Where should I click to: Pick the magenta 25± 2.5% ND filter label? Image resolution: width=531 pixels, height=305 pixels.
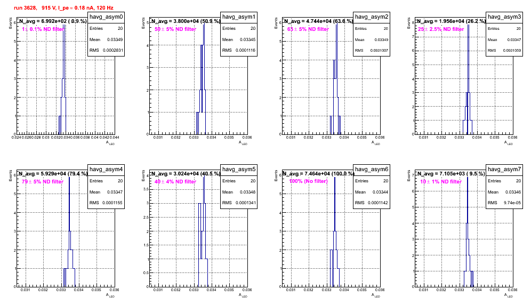pos(441,29)
